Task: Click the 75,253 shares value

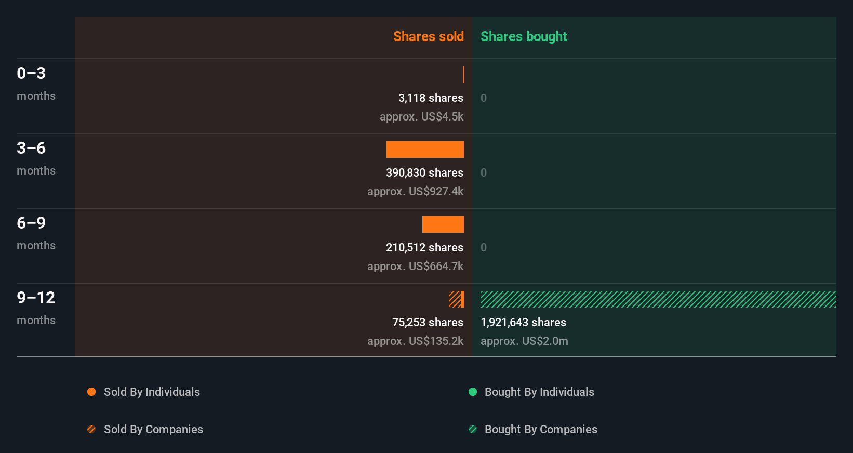Action: [428, 322]
